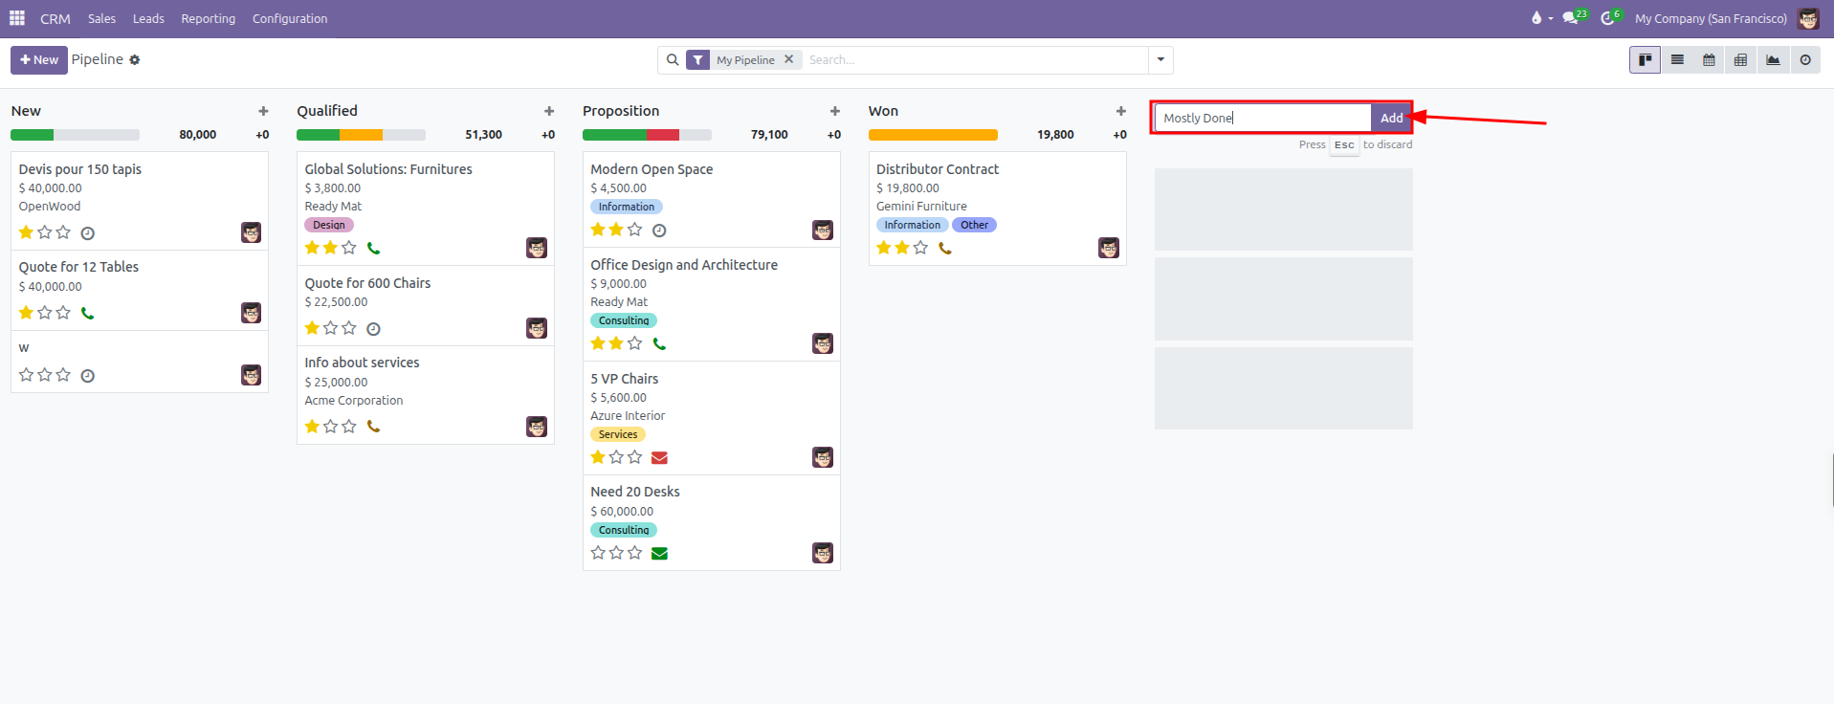Click the New button

pyautogui.click(x=39, y=59)
